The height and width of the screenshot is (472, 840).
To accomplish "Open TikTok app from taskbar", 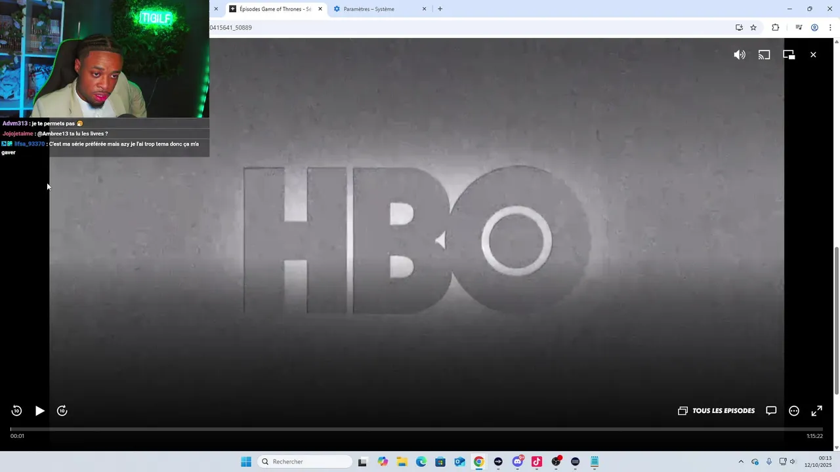I will tap(537, 462).
